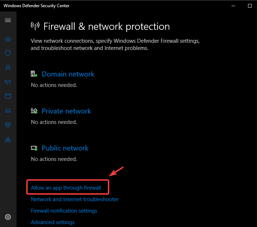Open Device security laptop icon
This screenshot has width=257, height=227.
8,111
